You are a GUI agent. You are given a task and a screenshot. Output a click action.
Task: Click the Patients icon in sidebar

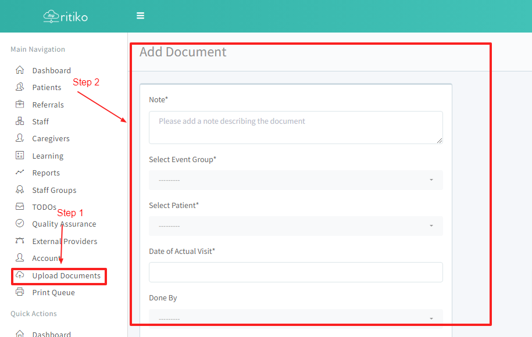pyautogui.click(x=20, y=87)
